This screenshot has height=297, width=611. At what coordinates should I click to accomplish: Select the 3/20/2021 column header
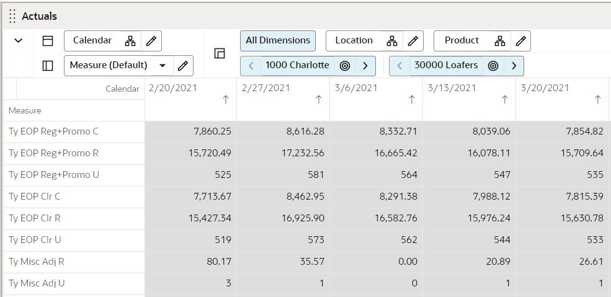[x=563, y=100]
